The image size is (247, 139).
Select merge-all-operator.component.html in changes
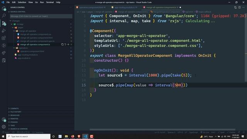point(36,38)
